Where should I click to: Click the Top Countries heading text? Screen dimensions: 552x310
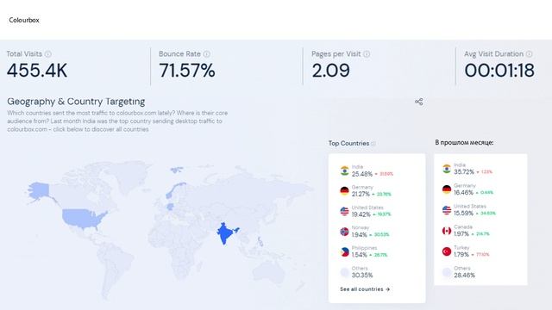(x=348, y=144)
